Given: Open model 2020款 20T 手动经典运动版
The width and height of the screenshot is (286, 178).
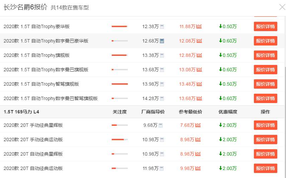Looking at the screenshot, I should pos(33,140).
